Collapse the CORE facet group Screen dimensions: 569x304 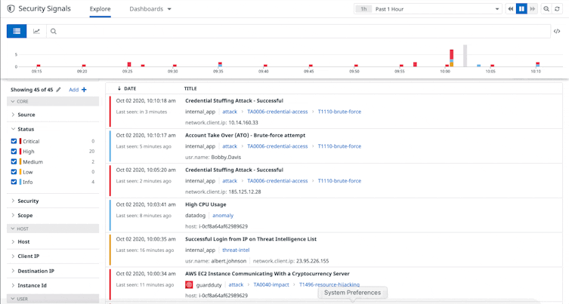tap(53, 101)
